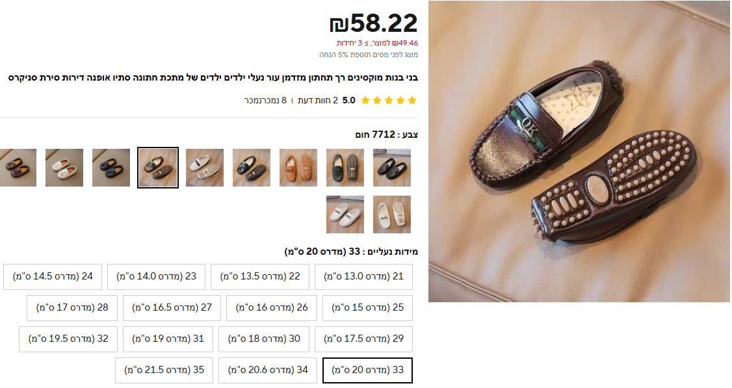Click the main brown loafer product image

point(579,151)
